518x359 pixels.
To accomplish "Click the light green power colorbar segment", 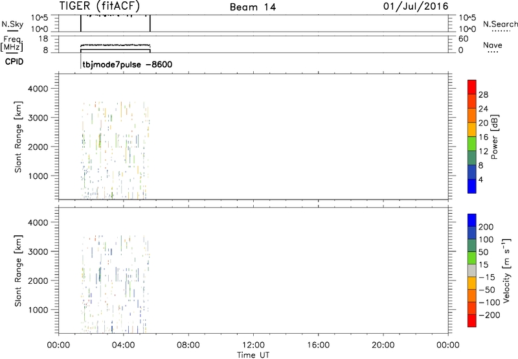I will [472, 143].
